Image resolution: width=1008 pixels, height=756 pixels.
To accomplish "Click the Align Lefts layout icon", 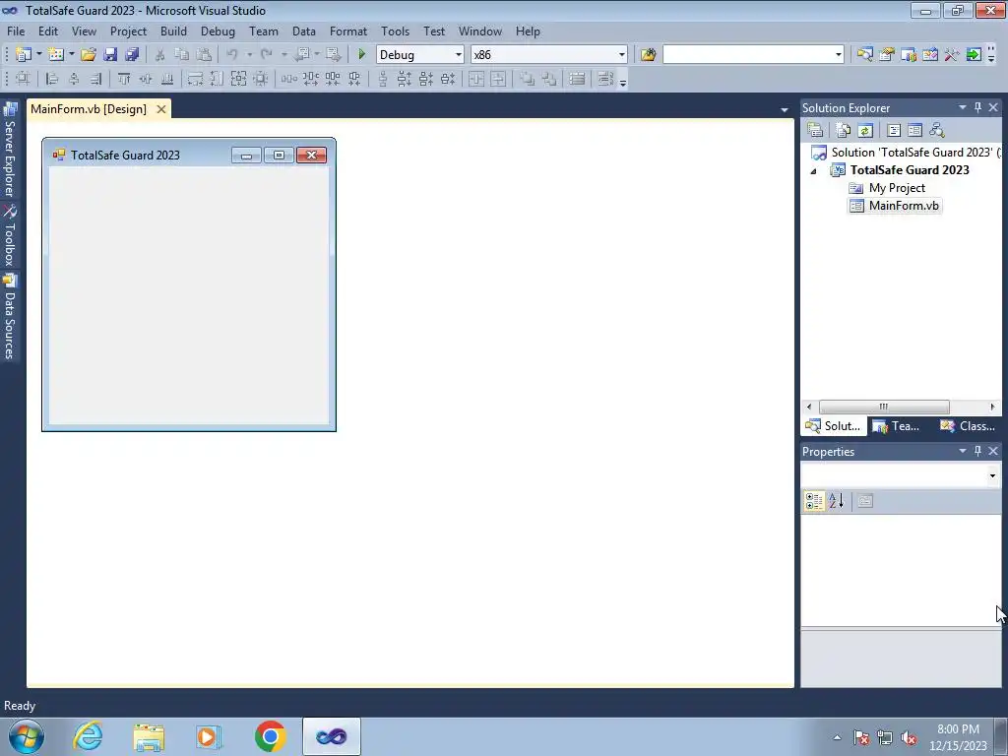I will click(x=52, y=79).
